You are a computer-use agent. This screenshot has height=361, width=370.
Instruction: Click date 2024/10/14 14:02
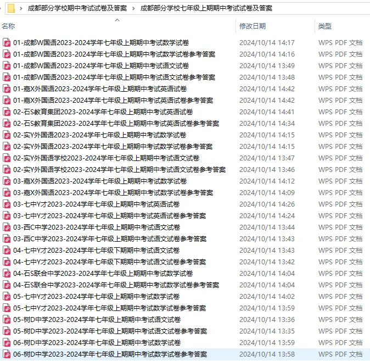click(x=267, y=297)
